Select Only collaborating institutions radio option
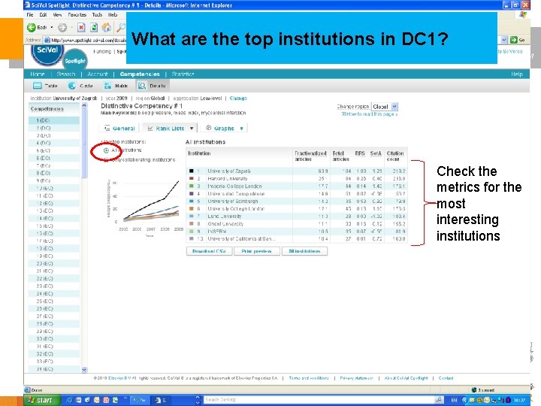Screen dimensions: 541x406 (x=106, y=159)
